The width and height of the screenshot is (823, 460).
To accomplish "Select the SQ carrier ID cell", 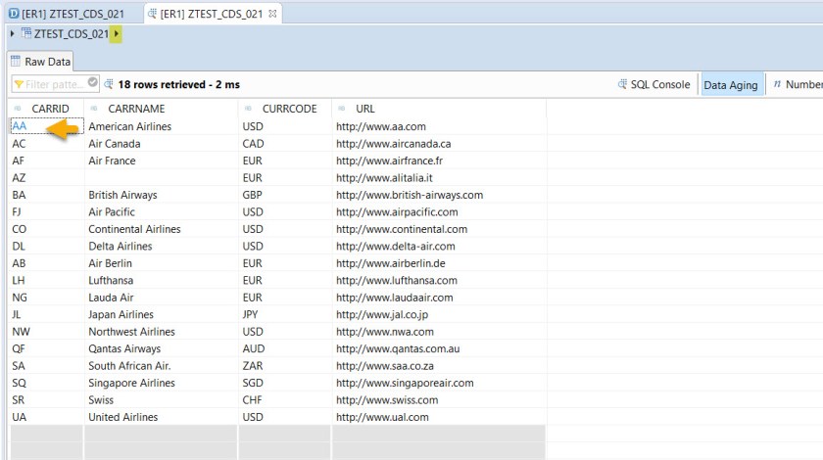I will tap(46, 383).
